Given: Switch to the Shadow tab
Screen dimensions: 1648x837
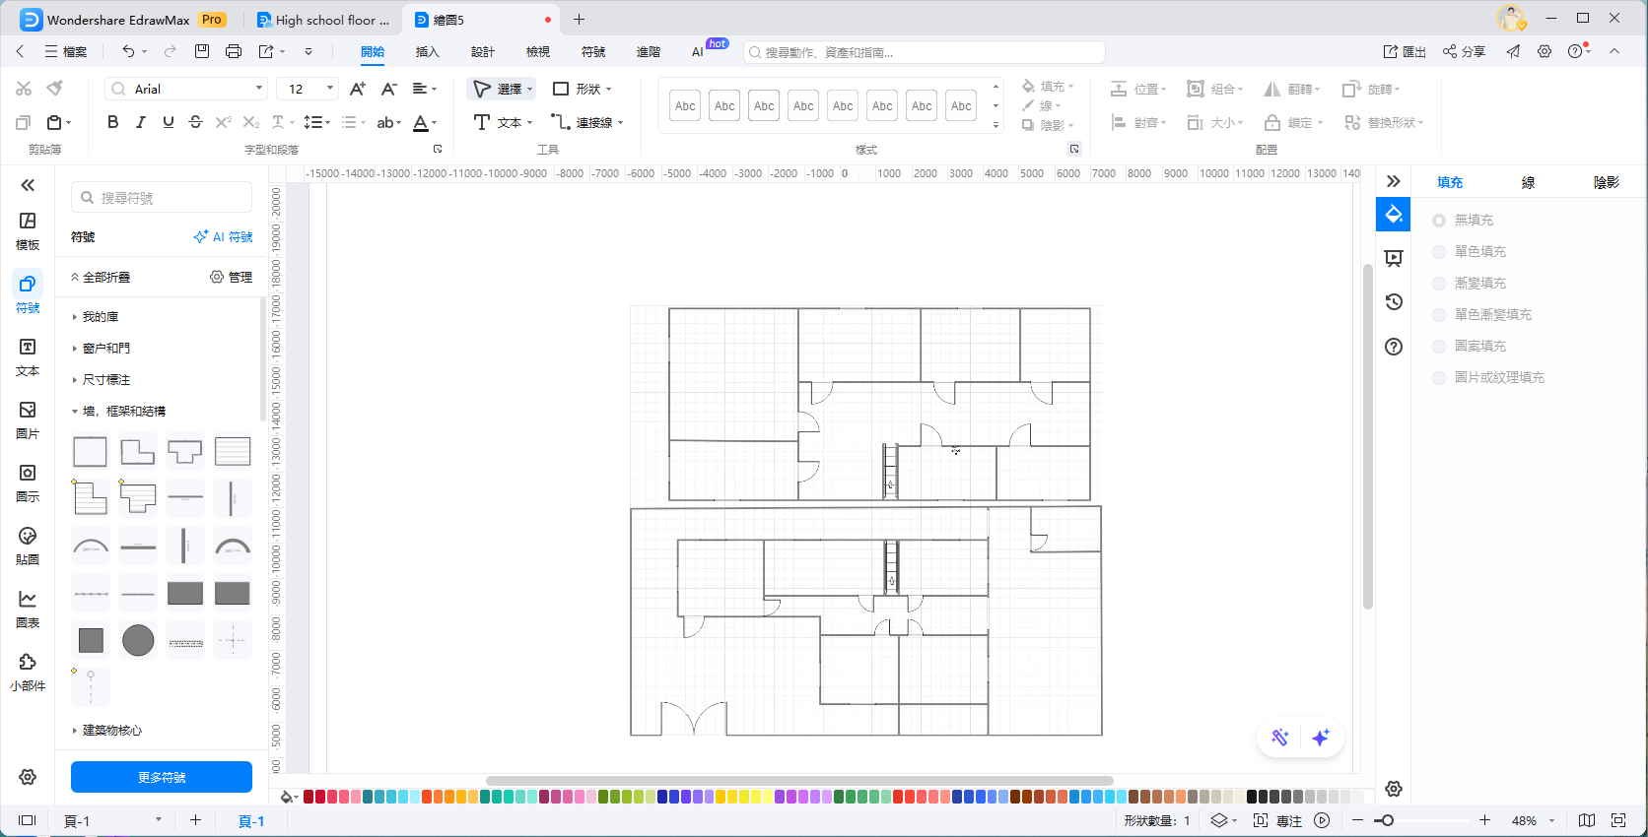Looking at the screenshot, I should (x=1606, y=182).
